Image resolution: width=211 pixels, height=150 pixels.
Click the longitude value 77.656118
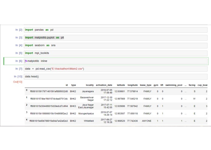point(133,114)
